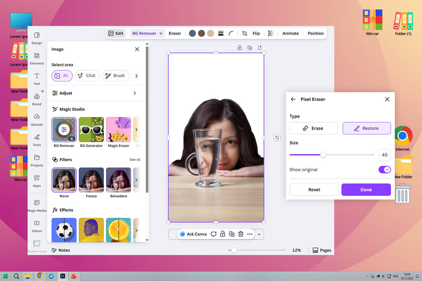
Task: Click the corner rounding icon
Action: pyautogui.click(x=231, y=33)
